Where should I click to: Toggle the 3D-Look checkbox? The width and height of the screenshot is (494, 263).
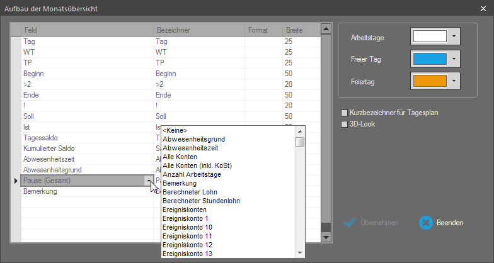click(344, 124)
